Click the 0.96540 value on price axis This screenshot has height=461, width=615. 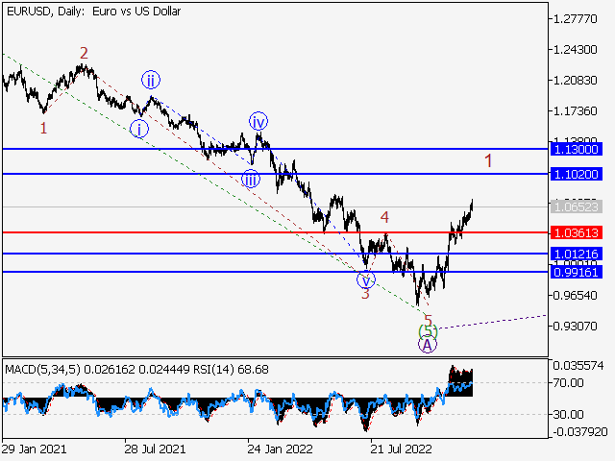coord(575,295)
